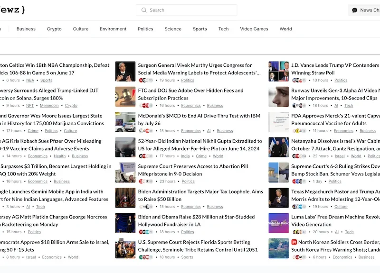Viewport: 380px width, 273px height.
Task: Open the Environment category tab
Action: (113, 29)
